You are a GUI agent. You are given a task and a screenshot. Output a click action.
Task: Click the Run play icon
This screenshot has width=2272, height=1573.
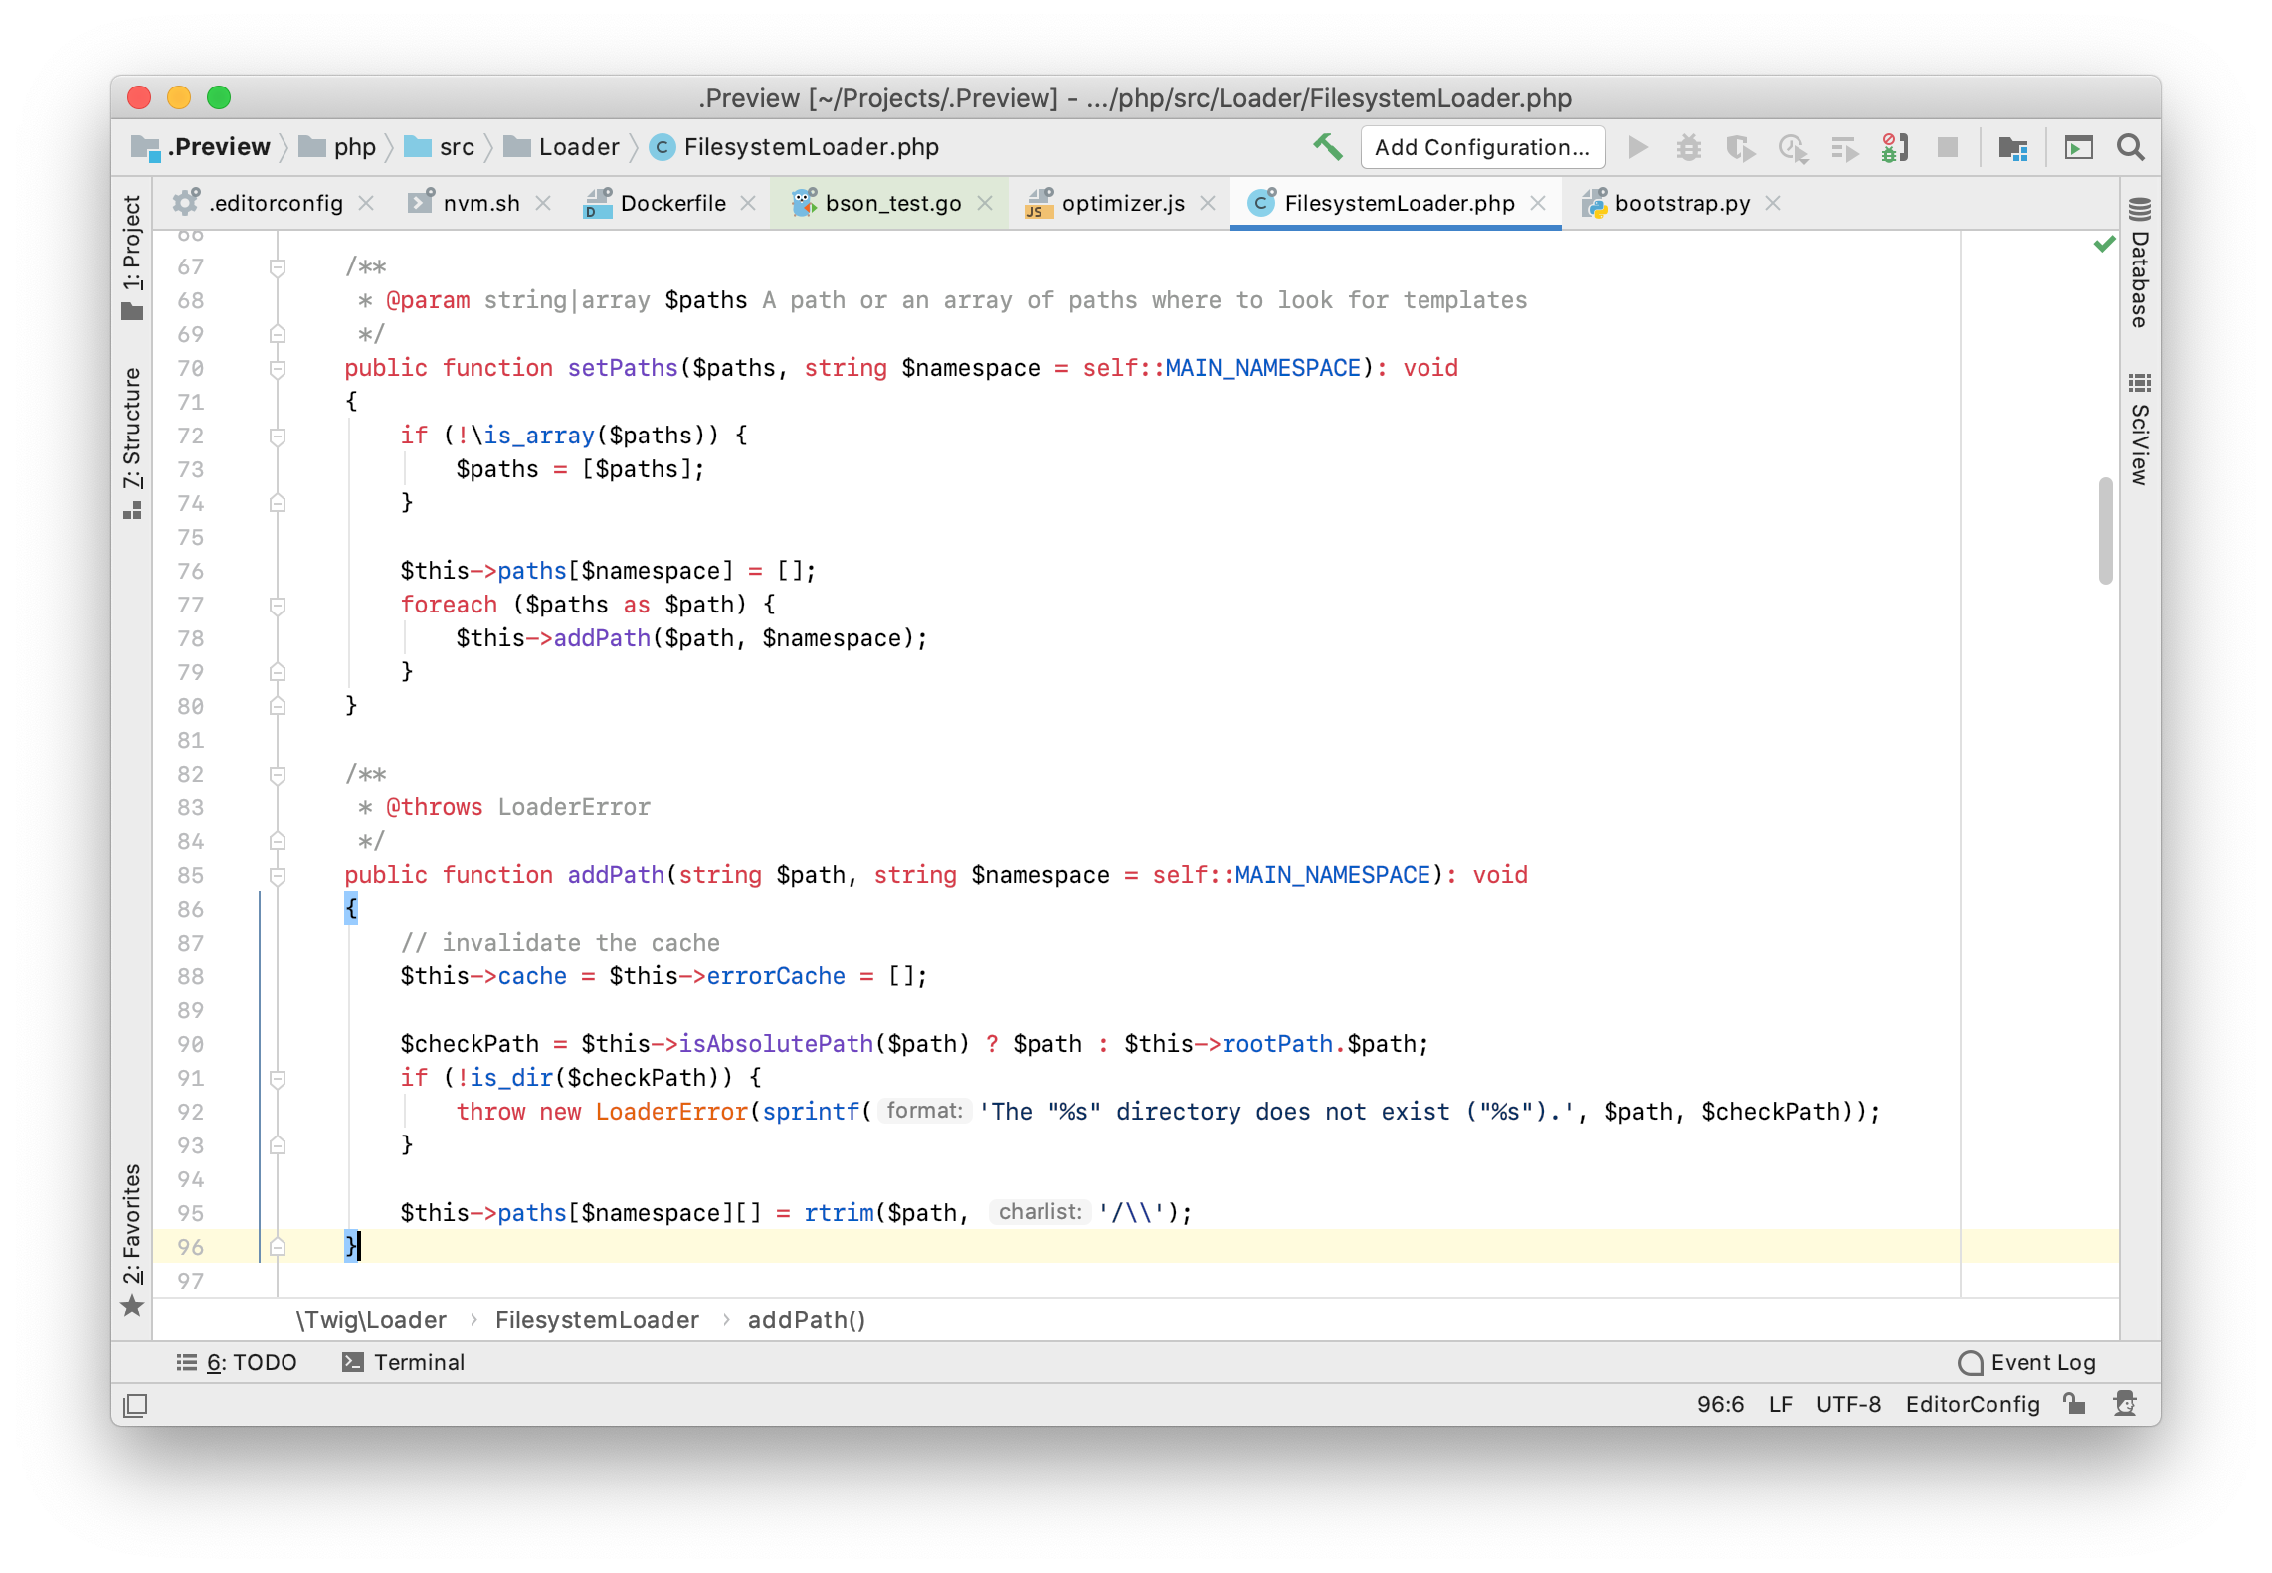tap(1637, 148)
